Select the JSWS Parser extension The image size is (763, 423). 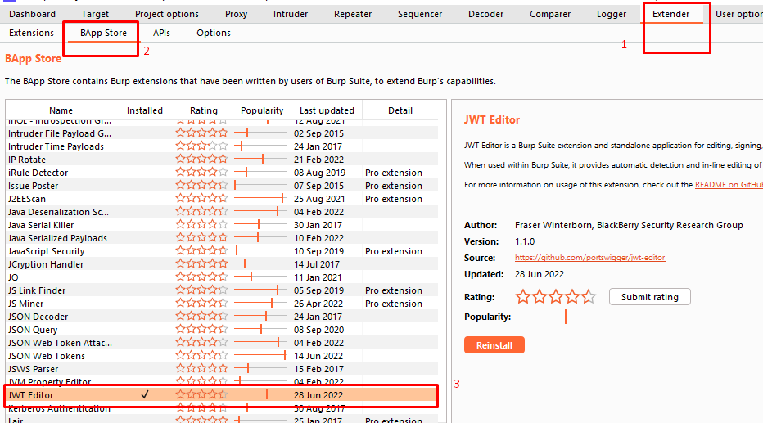tap(222, 370)
